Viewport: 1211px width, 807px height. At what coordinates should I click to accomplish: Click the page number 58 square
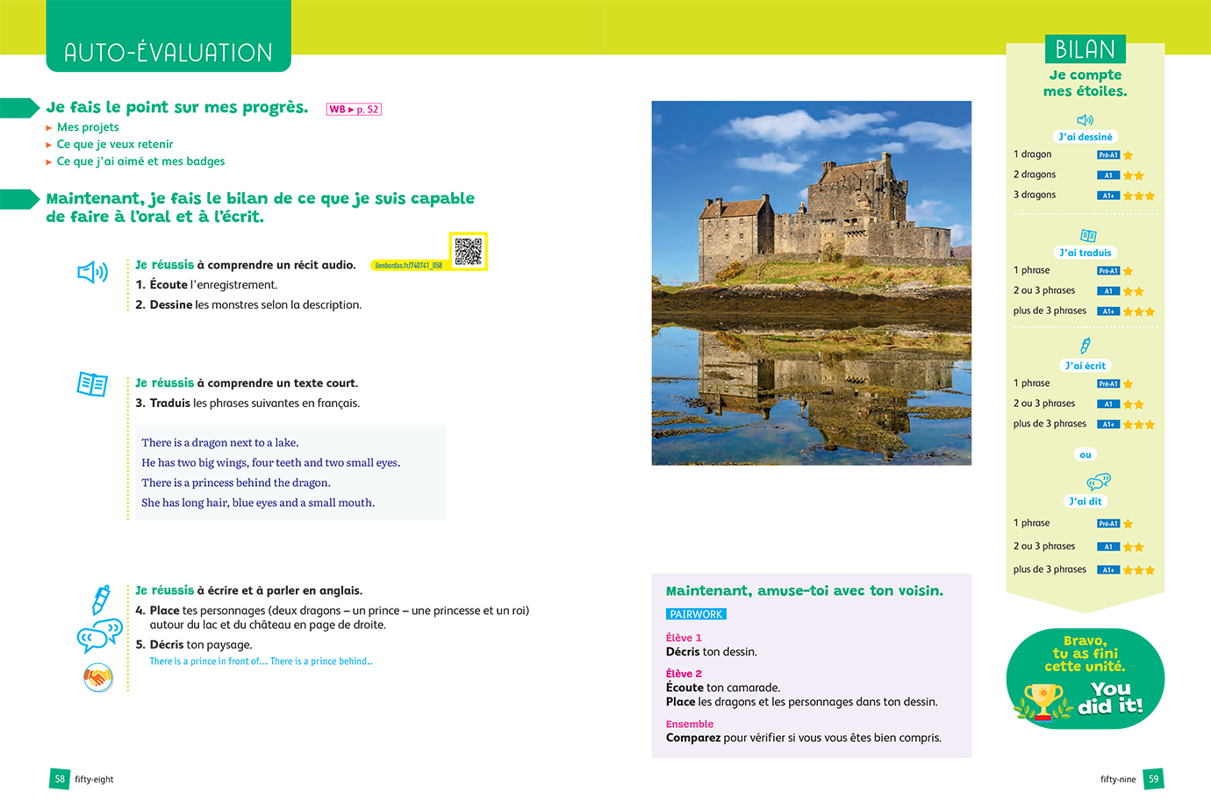tap(60, 779)
